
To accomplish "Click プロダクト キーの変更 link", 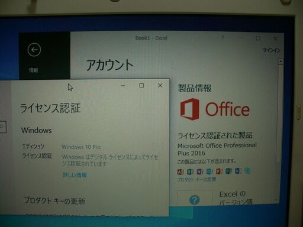I will coord(196,180).
